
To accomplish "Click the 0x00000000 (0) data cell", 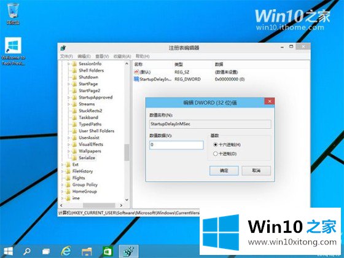I will tap(230, 79).
